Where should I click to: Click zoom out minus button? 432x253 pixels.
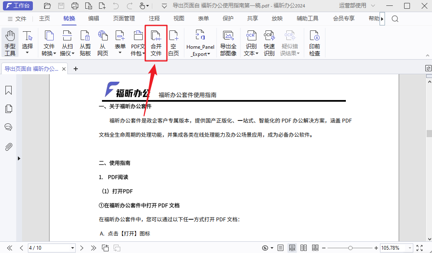324,248
